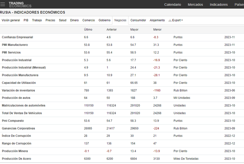Click 2022-12 date in Índice De Corrupción row

(x=230, y=136)
